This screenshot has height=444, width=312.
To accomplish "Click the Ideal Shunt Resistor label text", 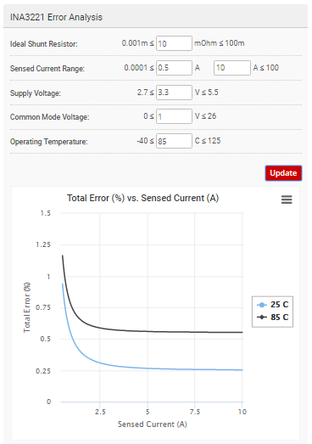I will [x=43, y=44].
